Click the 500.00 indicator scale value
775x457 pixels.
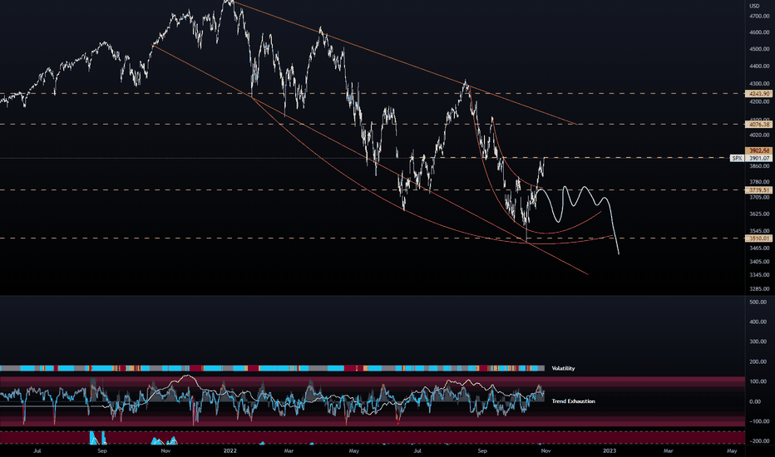pyautogui.click(x=758, y=302)
